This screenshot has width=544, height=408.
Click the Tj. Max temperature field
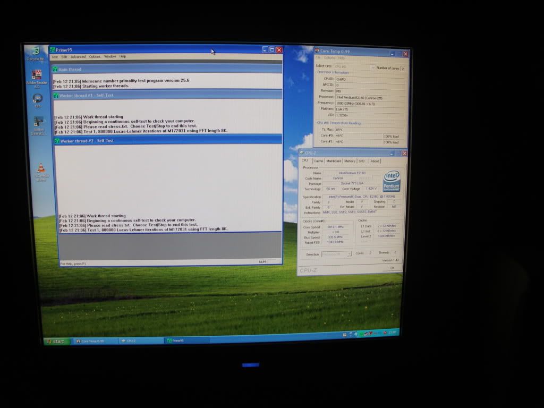pyautogui.click(x=370, y=130)
